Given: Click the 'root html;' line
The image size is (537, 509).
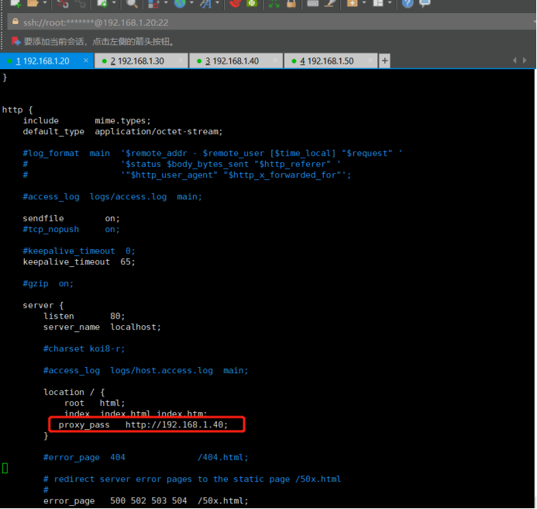Looking at the screenshot, I should pyautogui.click(x=95, y=403).
